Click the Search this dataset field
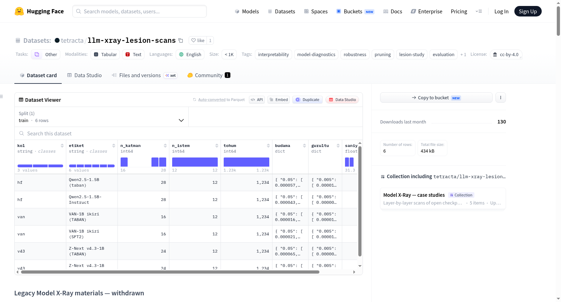This screenshot has width=561, height=302. pos(189,134)
